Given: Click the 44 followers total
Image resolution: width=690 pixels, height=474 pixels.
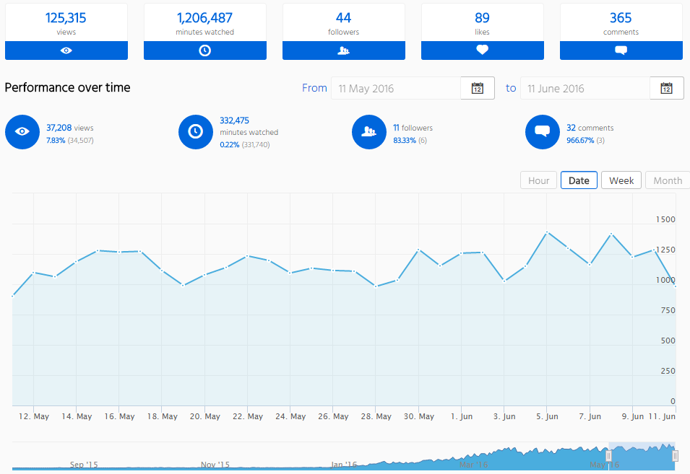Looking at the screenshot, I should click(x=343, y=18).
